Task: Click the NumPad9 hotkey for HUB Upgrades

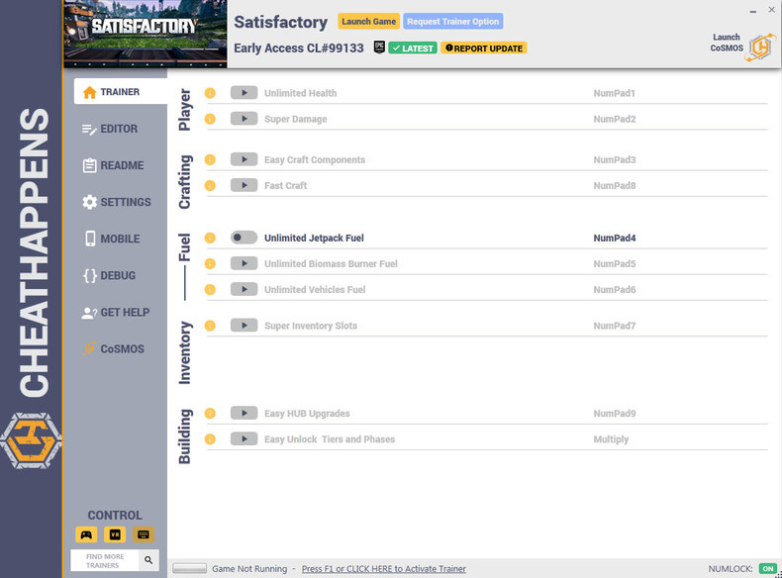Action: (615, 414)
